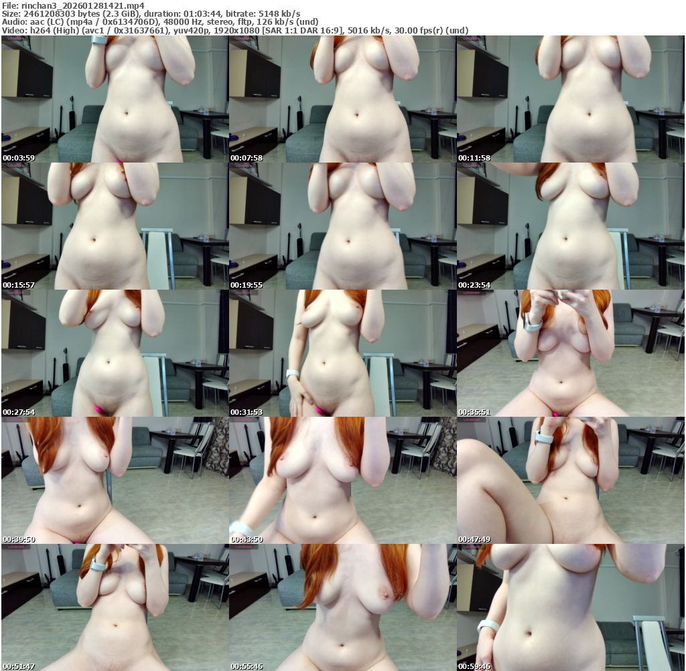Select the 00:19:55 thumbnail
Image resolution: width=686 pixels, height=671 pixels.
(x=342, y=226)
